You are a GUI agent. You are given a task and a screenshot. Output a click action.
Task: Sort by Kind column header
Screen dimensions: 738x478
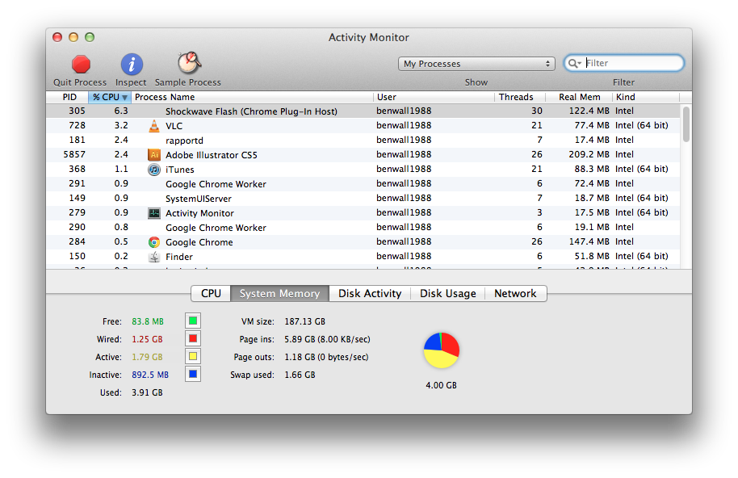(x=646, y=97)
